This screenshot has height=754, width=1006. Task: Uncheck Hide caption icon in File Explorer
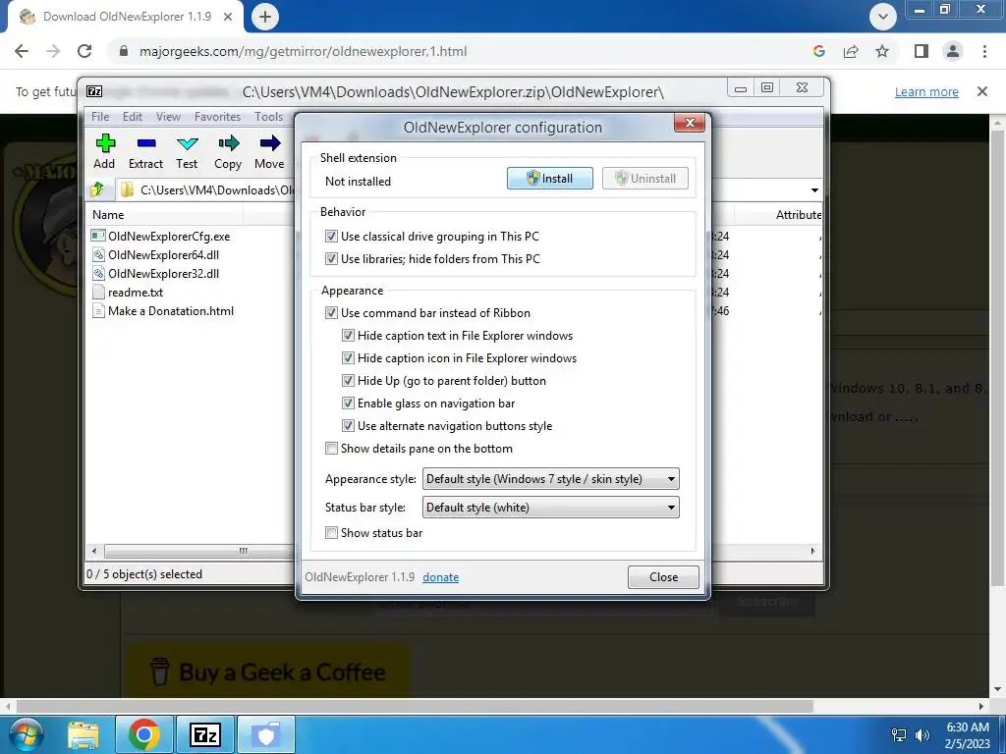click(x=348, y=357)
